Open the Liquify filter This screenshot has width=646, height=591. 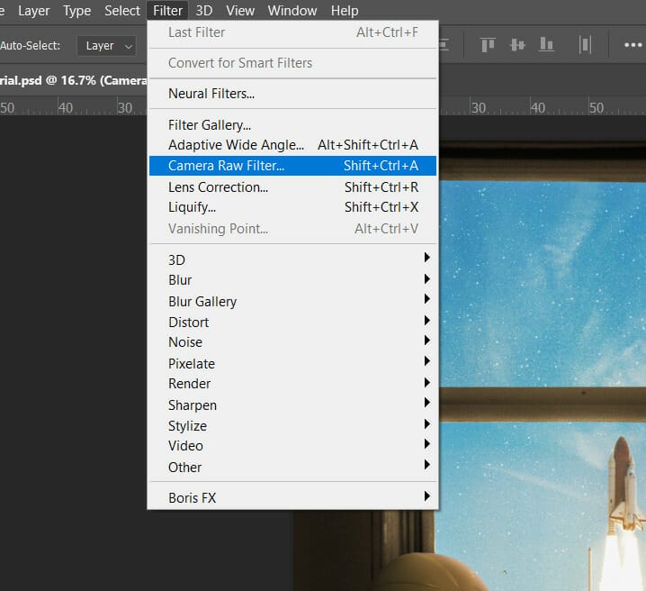(x=292, y=207)
